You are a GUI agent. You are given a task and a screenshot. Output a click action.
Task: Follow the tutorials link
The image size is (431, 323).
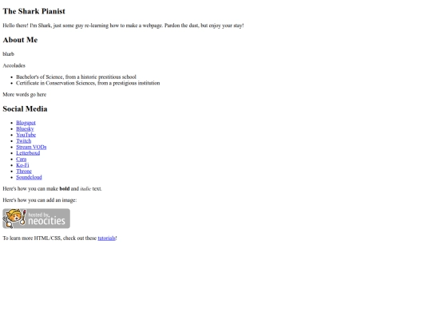coord(107,238)
